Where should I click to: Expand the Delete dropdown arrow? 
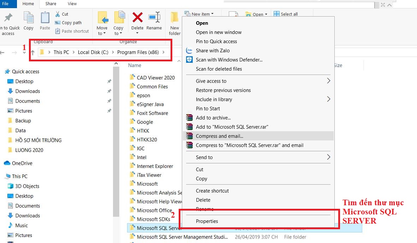click(x=137, y=33)
